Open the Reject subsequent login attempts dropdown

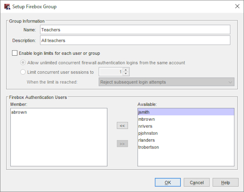(x=166, y=82)
